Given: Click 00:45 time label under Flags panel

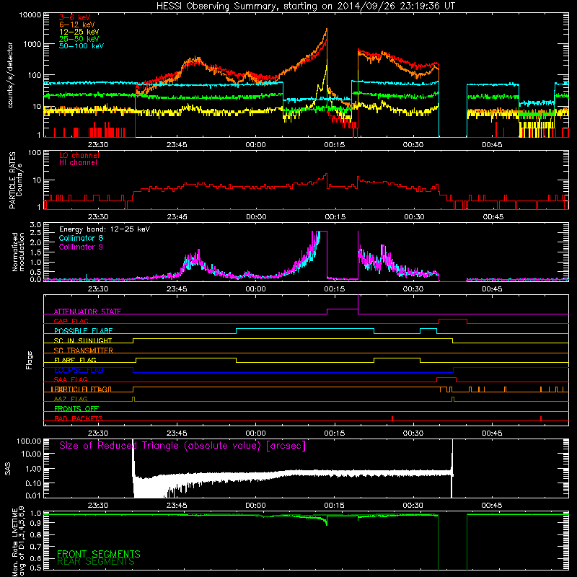Looking at the screenshot, I should pos(492,433).
